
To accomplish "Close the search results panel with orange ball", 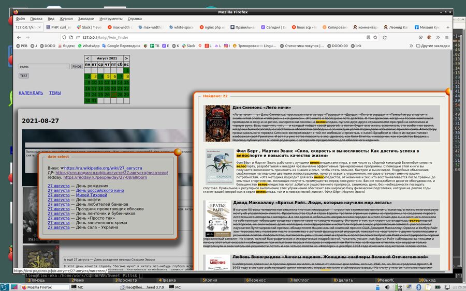I will coord(449,91).
